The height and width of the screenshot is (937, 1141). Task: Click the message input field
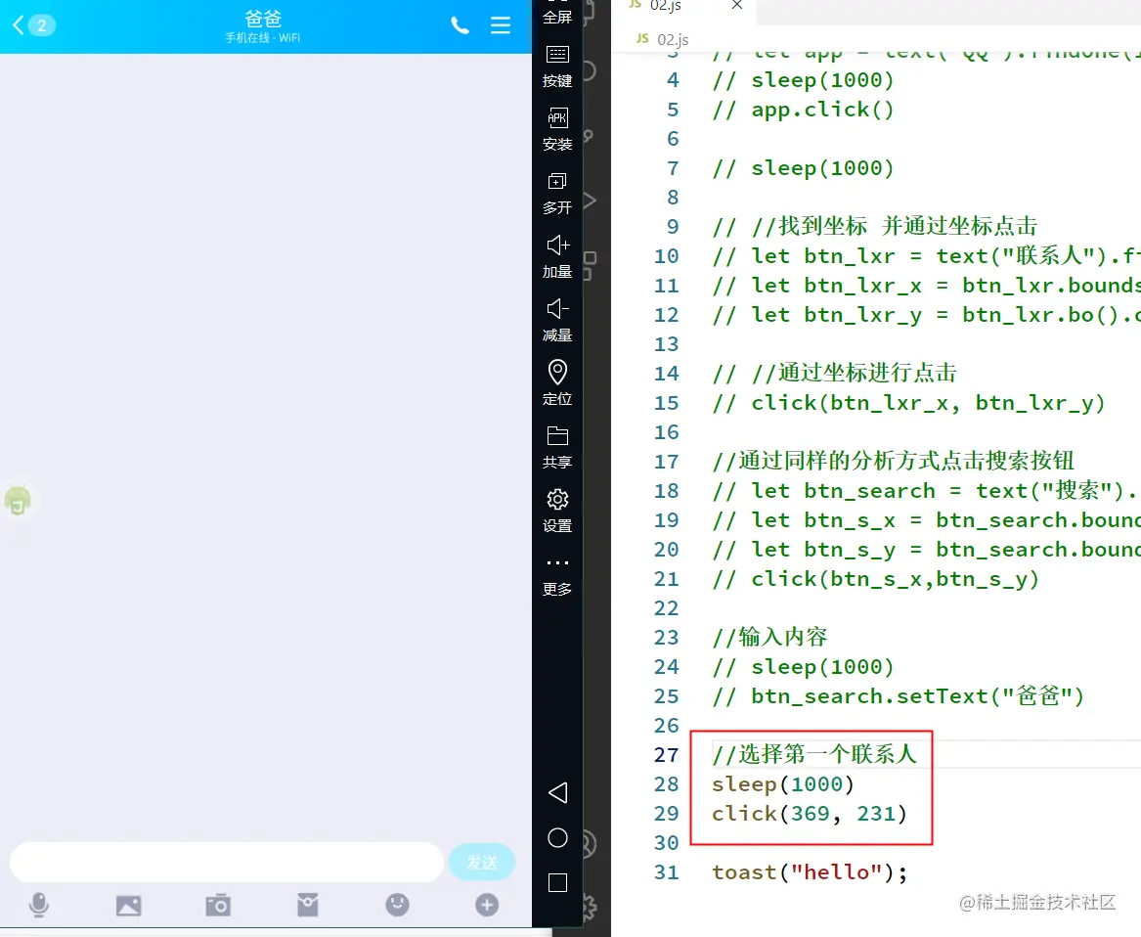[x=226, y=862]
